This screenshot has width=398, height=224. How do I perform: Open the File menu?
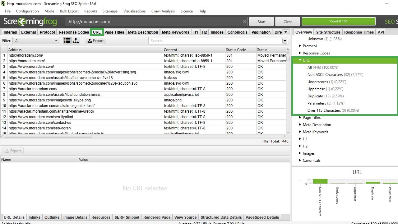point(8,11)
